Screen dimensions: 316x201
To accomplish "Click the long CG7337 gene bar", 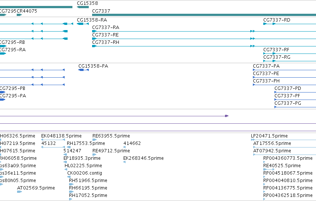I will click(204, 15).
